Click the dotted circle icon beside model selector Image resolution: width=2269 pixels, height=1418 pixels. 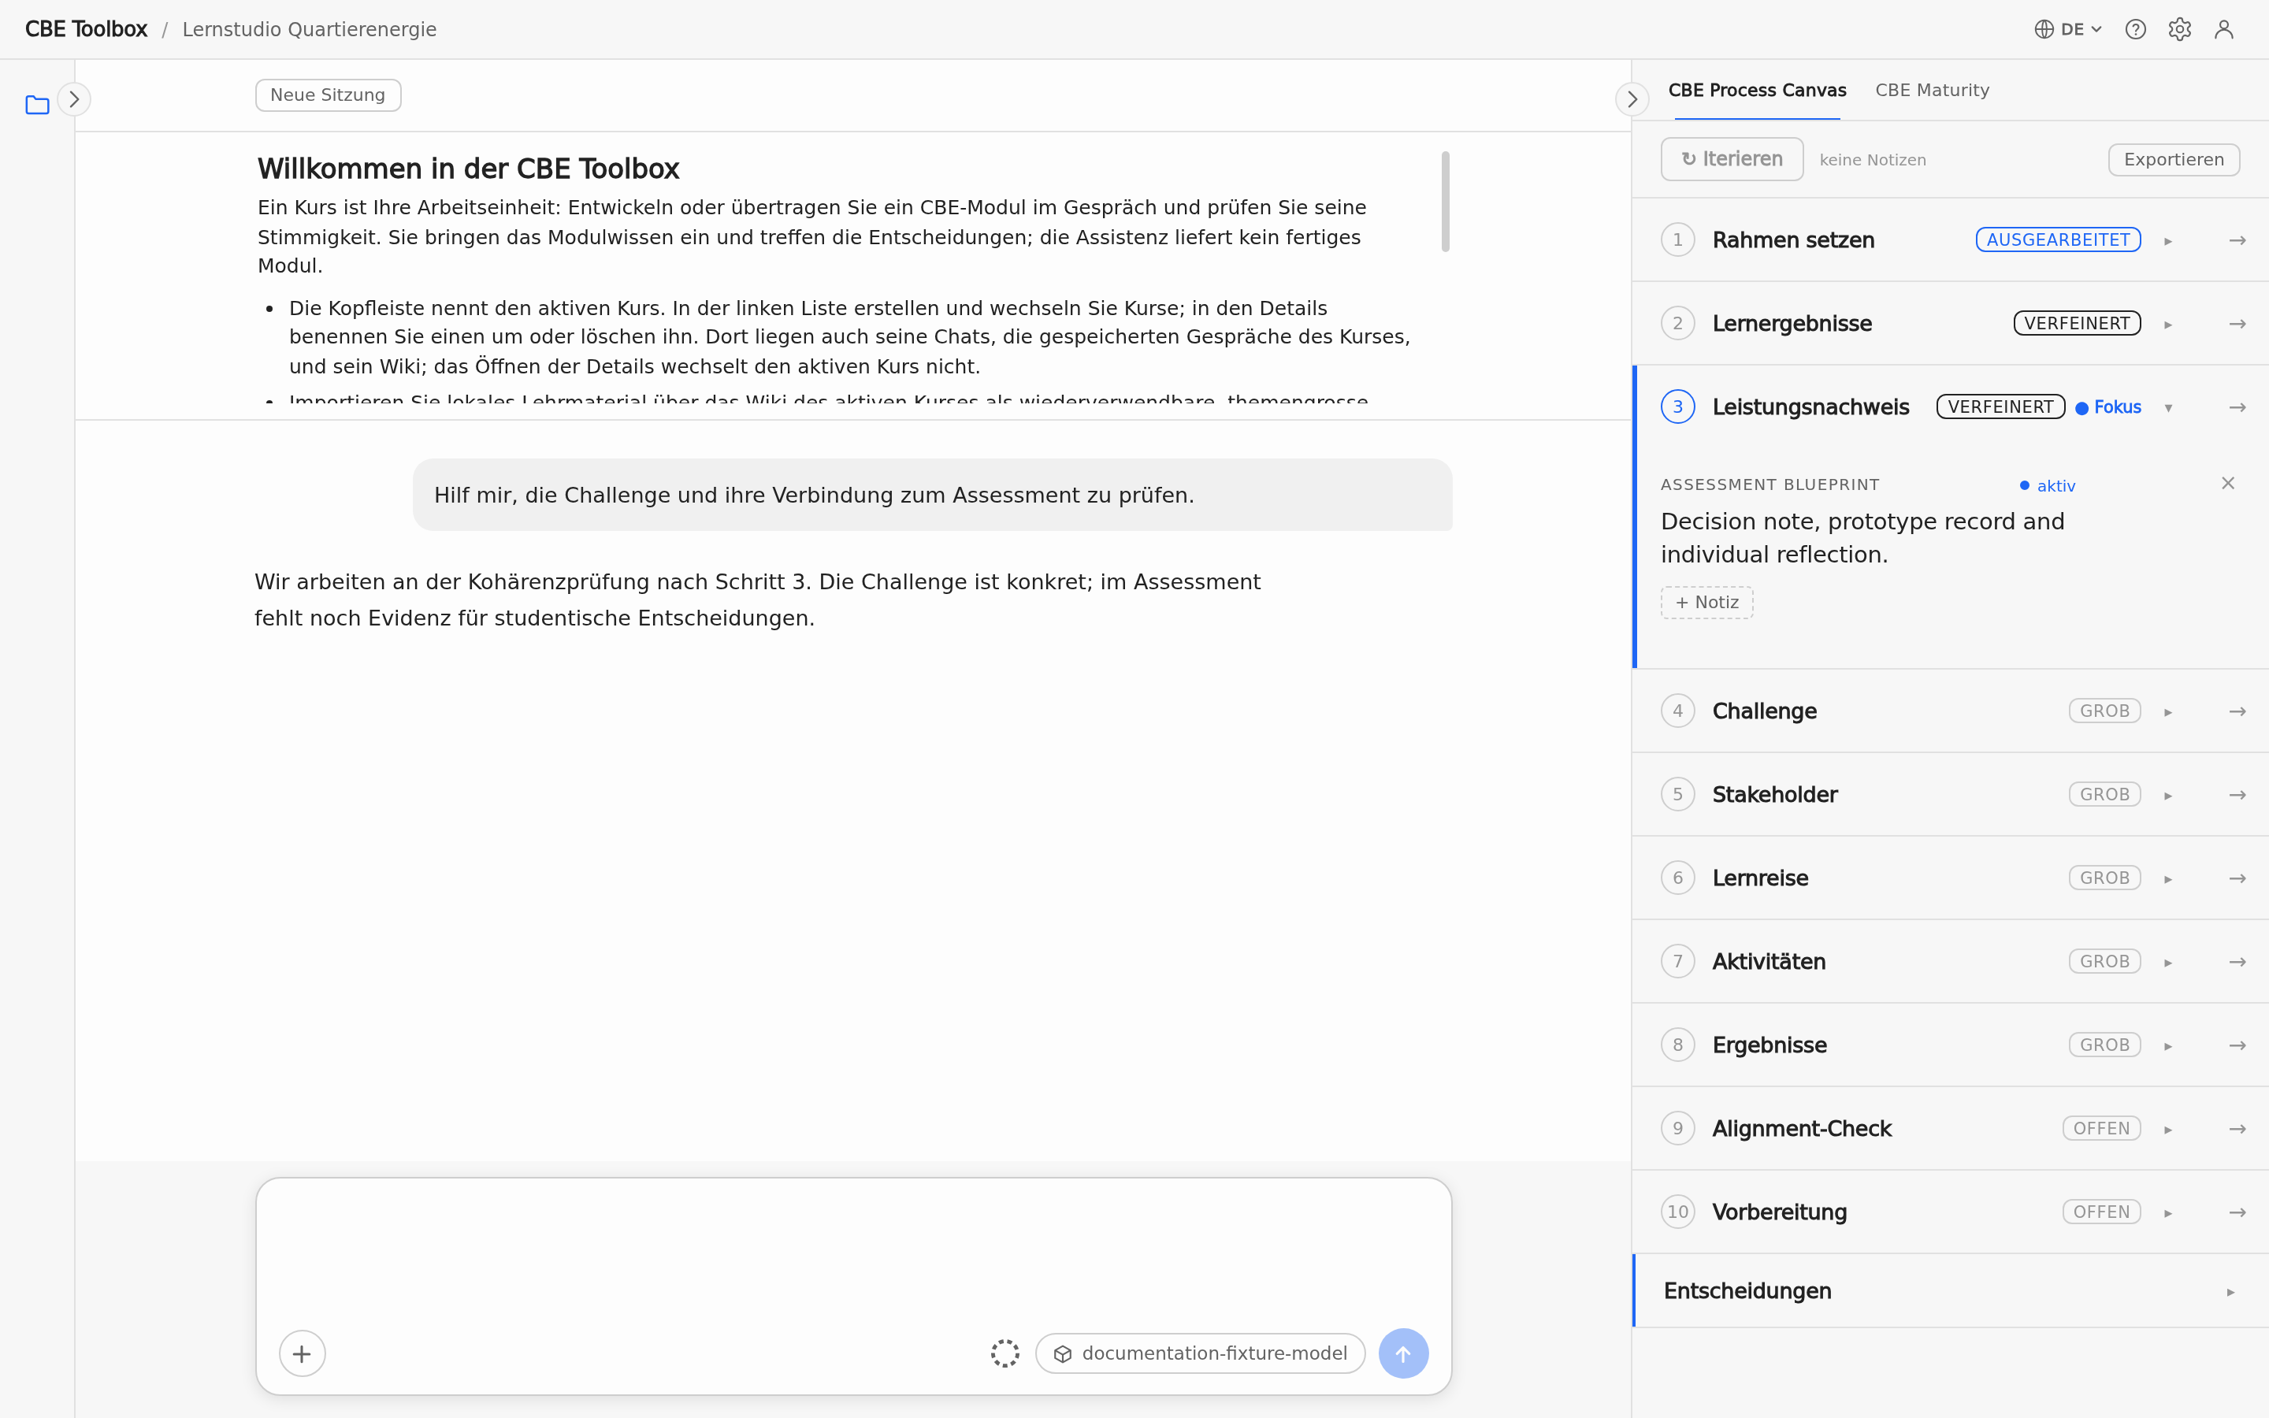pyautogui.click(x=1005, y=1353)
